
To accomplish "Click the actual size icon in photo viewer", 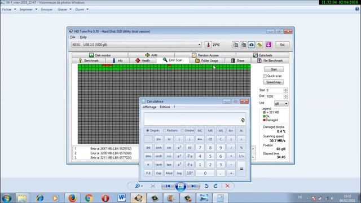I will coord(153,186).
